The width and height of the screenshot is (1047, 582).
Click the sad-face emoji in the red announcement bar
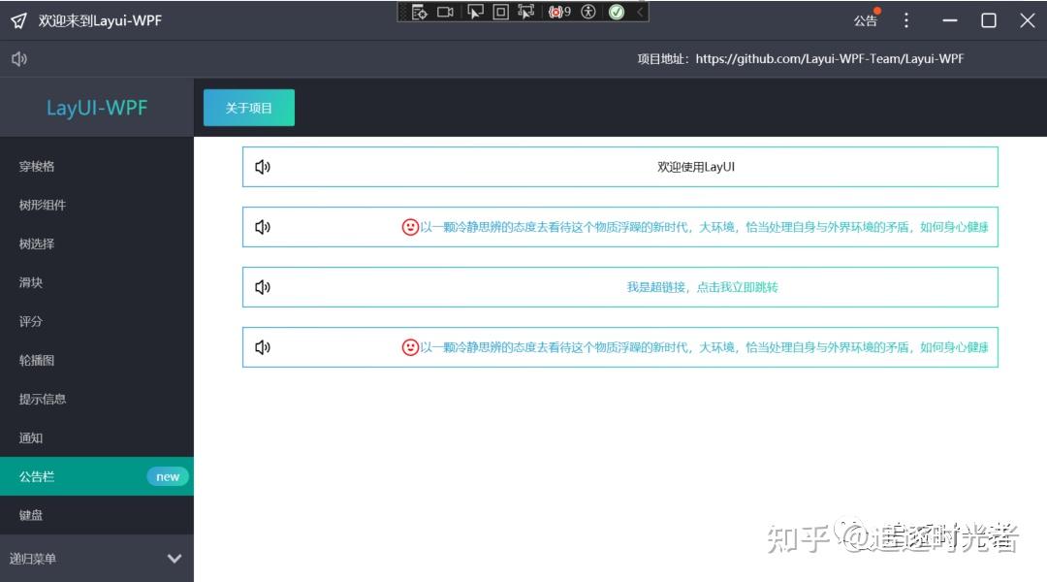pos(410,226)
